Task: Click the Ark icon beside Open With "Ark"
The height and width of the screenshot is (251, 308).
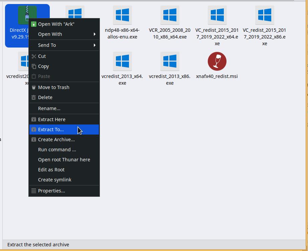Action: (34, 24)
